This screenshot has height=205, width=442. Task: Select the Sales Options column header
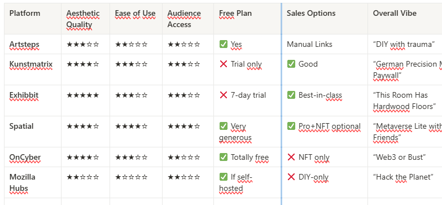[325, 19]
